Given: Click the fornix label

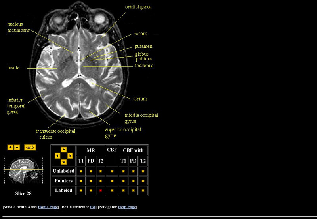Looking at the screenshot, I should [141, 34].
